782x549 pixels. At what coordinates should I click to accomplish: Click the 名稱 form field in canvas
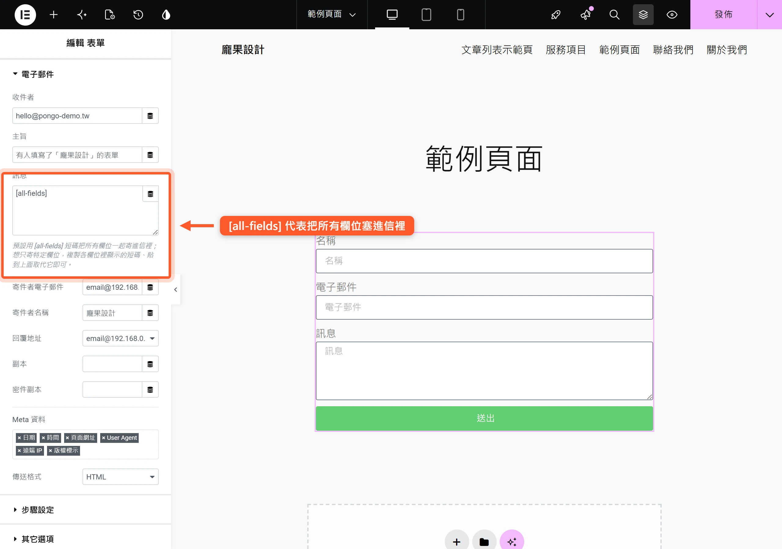tap(484, 261)
